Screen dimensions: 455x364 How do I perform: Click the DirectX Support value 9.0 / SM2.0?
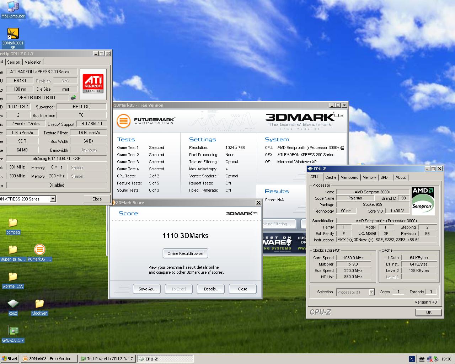(x=92, y=124)
